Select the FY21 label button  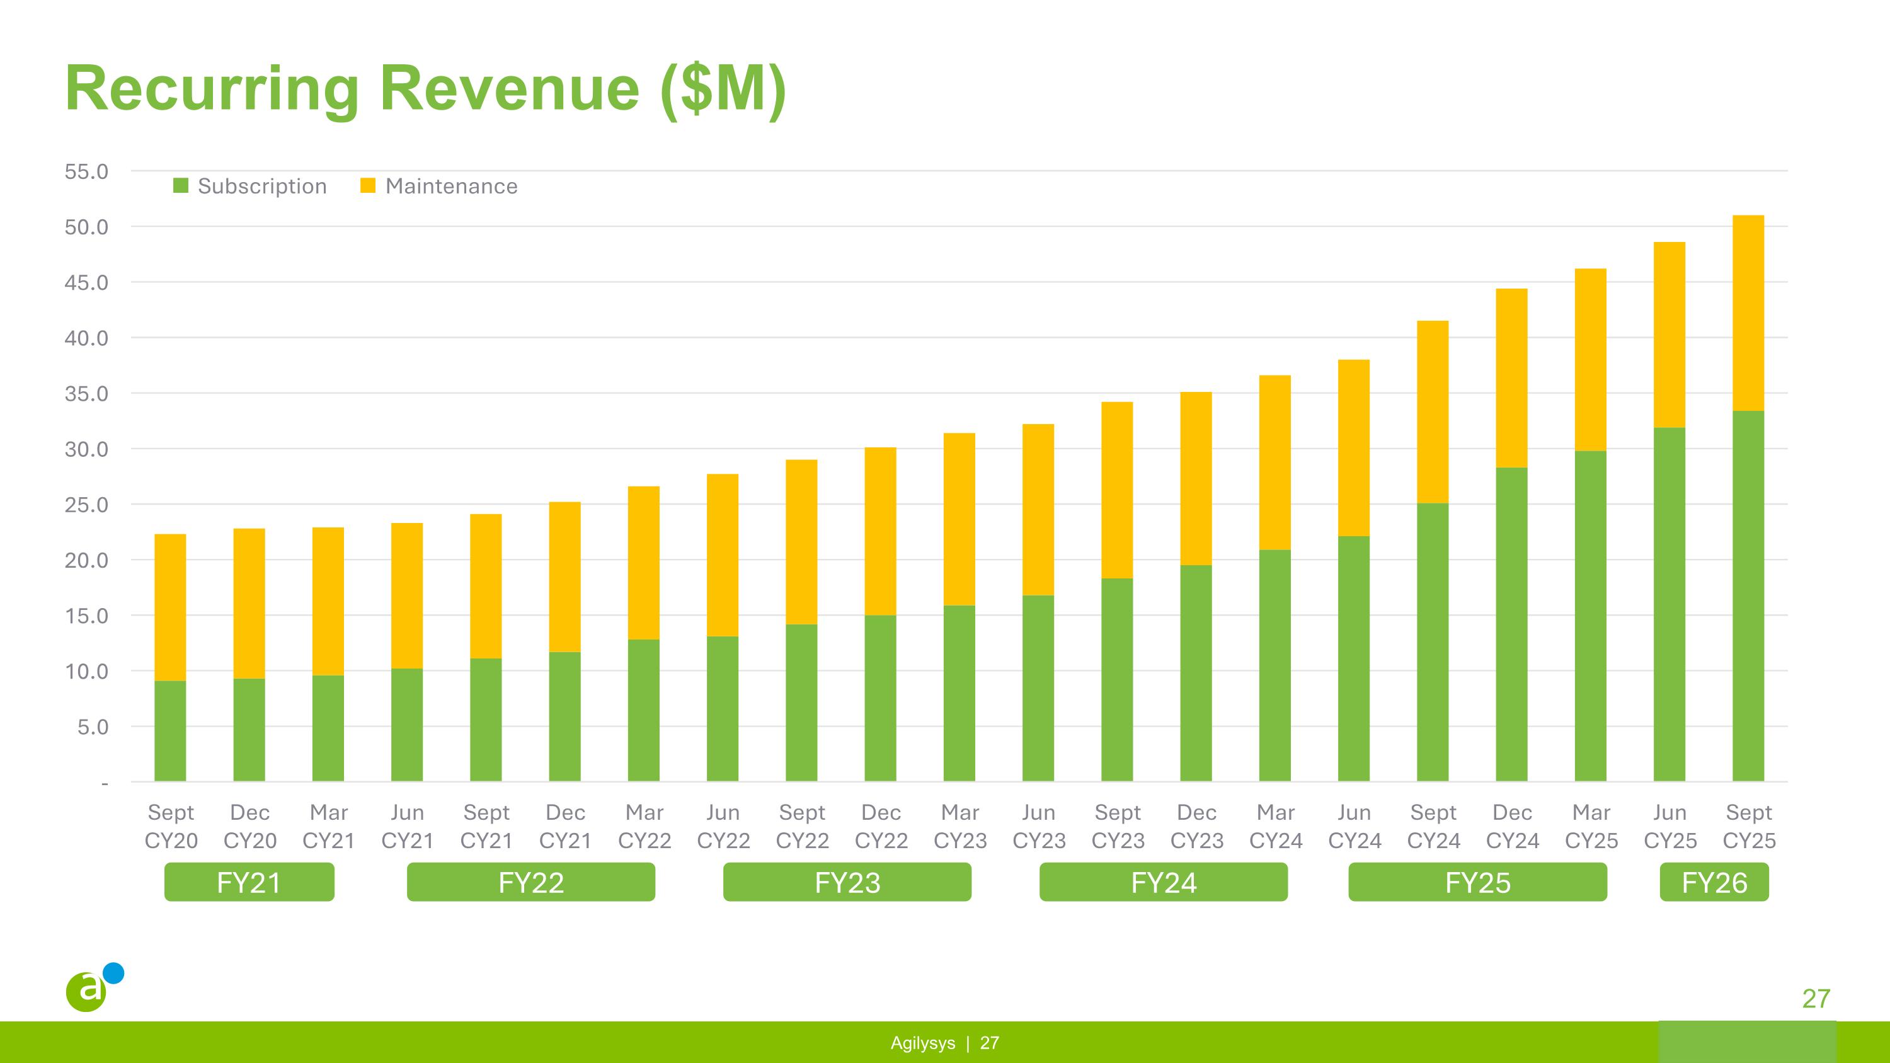(x=249, y=882)
